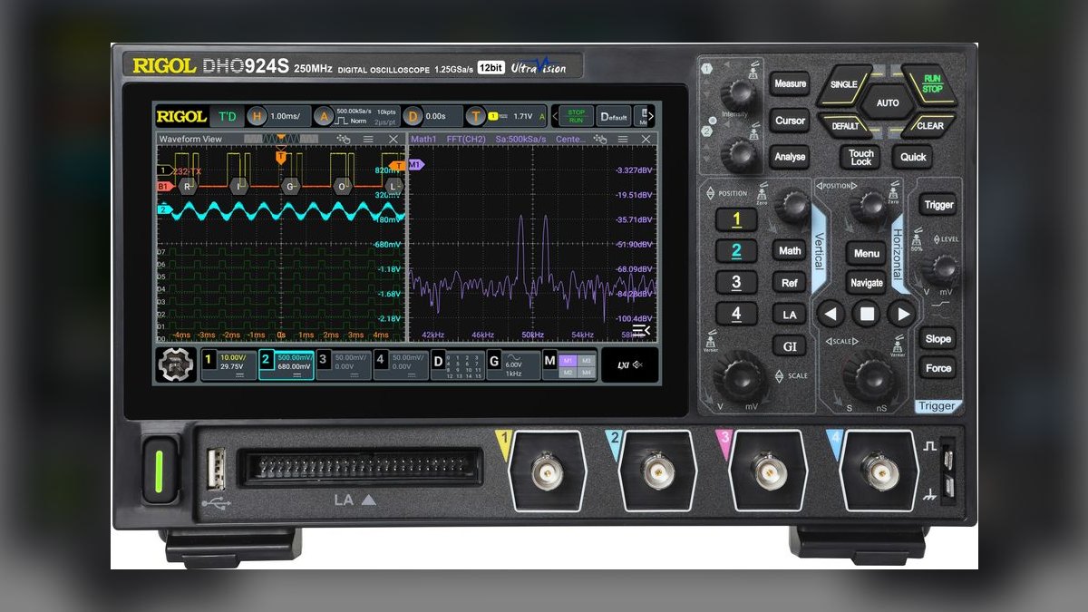Select the yellow channel 1 waveform marker
Viewport: 1088px width, 612px height.
click(164, 170)
